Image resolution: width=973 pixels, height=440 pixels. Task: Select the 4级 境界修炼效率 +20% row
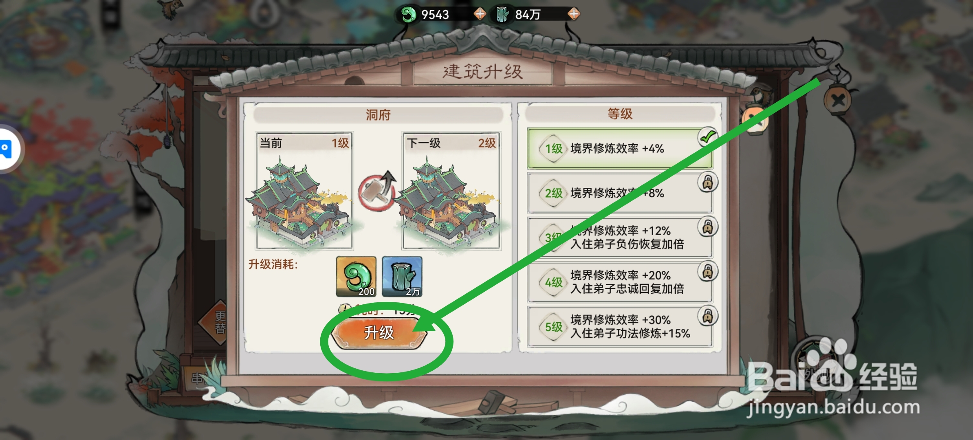[x=620, y=282]
